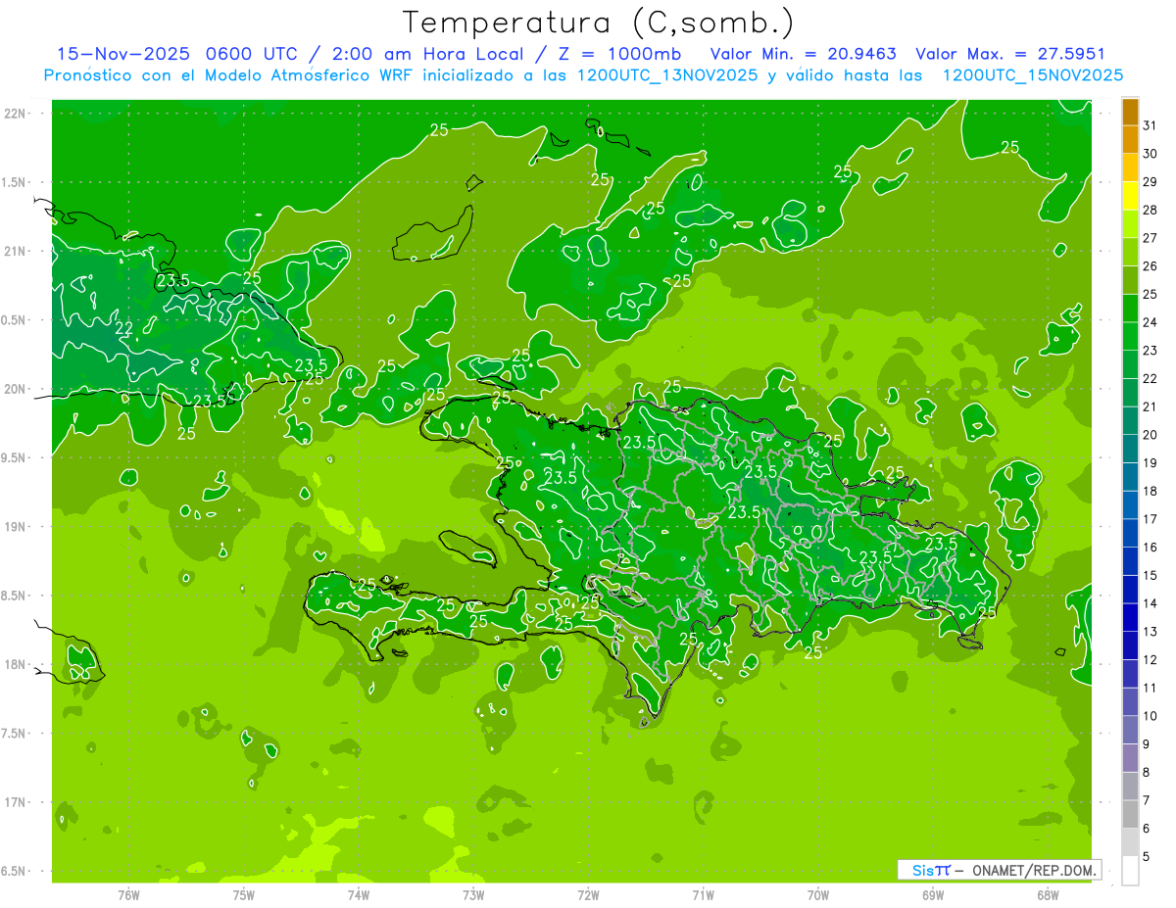Pick the brown swatch above the 31 label
The width and height of the screenshot is (1176, 908).
coord(1130,112)
